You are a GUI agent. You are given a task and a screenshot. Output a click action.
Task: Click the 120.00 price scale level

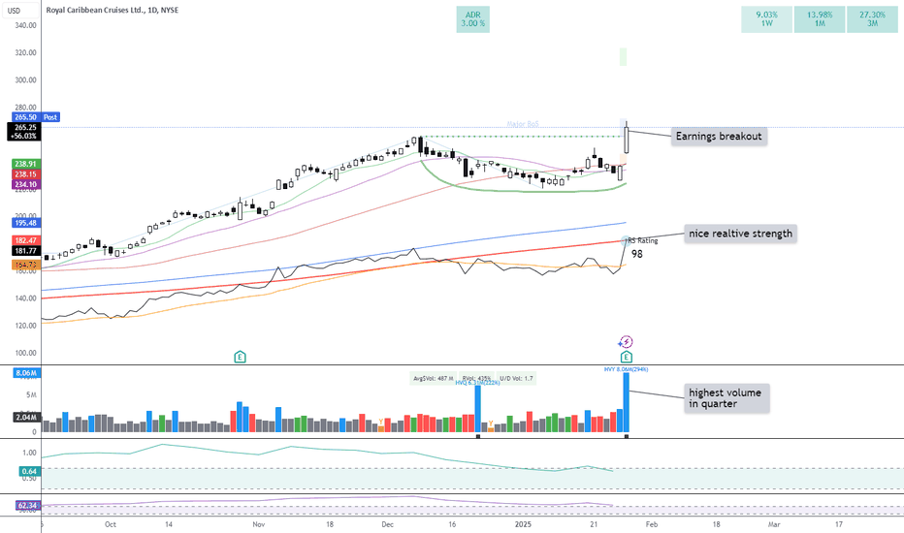[26, 326]
